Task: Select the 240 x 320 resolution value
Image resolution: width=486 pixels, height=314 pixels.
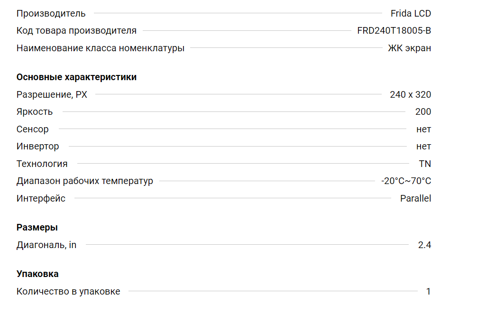Action: tap(410, 94)
